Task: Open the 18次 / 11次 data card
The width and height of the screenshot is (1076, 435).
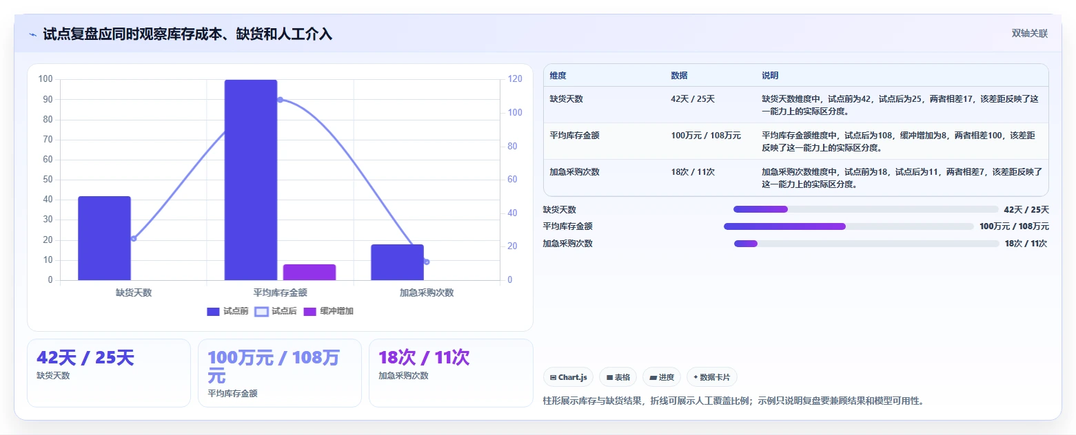Action: point(451,372)
